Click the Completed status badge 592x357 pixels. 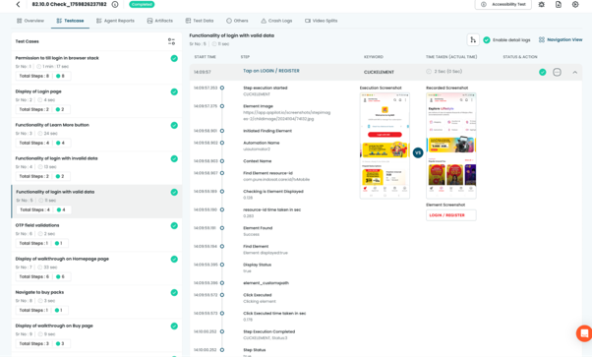click(142, 5)
